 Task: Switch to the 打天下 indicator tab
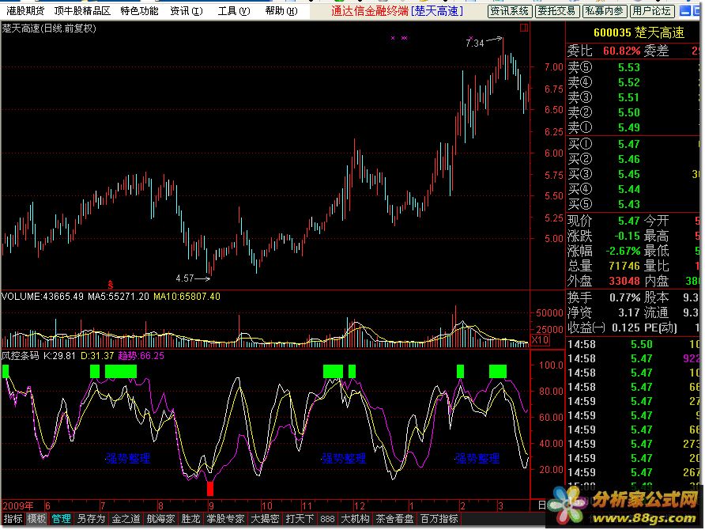pos(300,519)
